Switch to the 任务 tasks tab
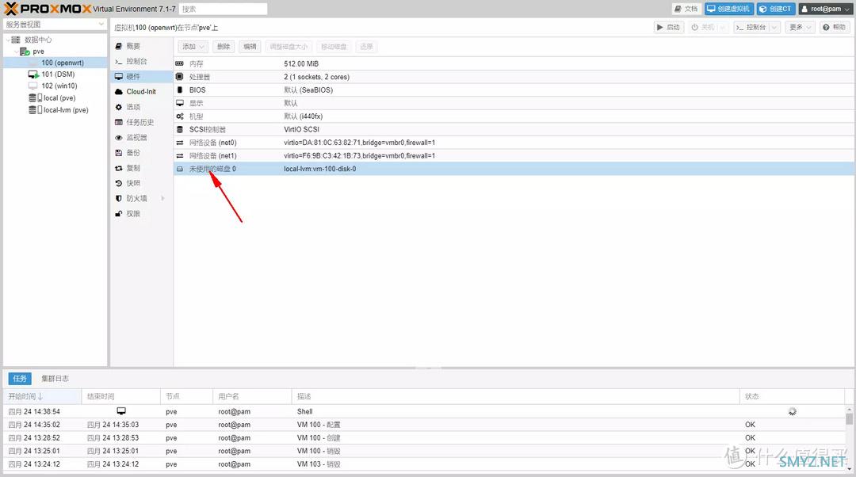The image size is (856, 477). [x=20, y=378]
